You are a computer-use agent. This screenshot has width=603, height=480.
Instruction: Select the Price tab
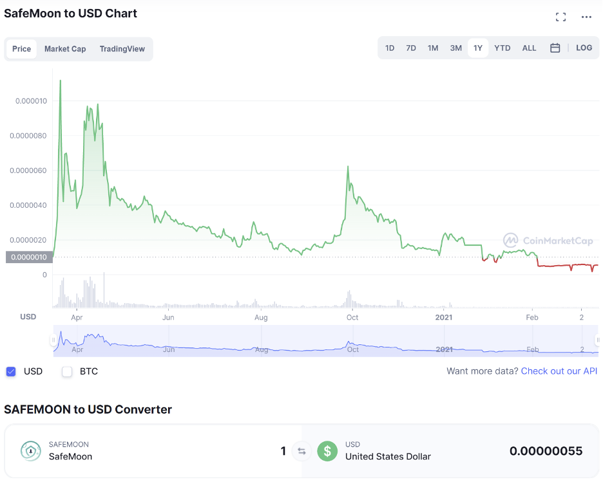(x=21, y=49)
